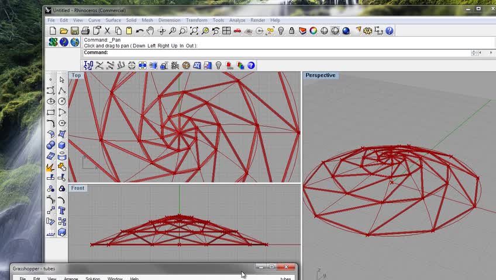Click the green SS icon beside command area
This screenshot has height=280, width=496.
[53, 42]
